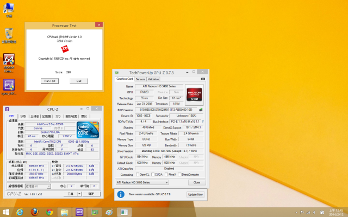Viewport: 348px width, 217px height.
Task: Click the Bus Interface question mark
Action: click(203, 122)
